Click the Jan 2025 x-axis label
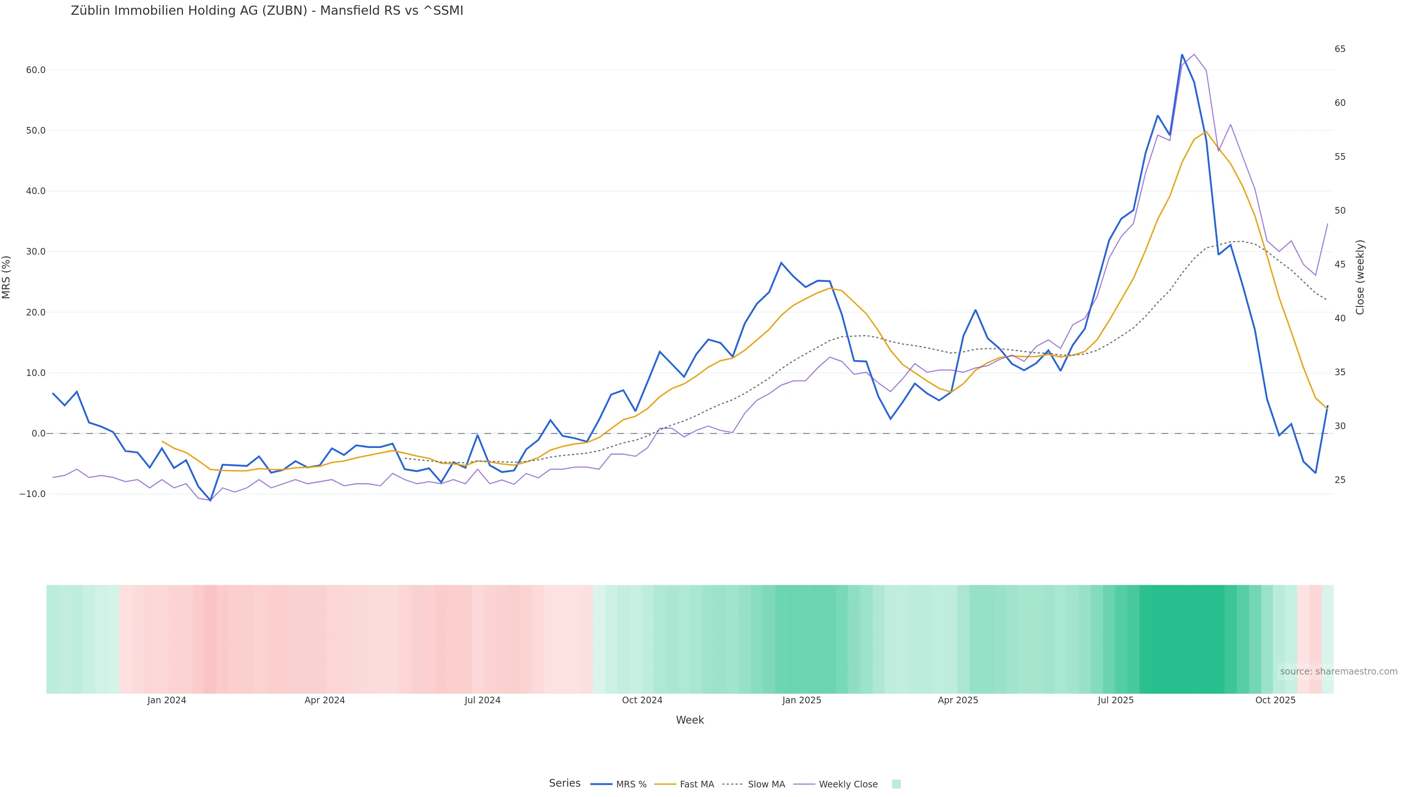The width and height of the screenshot is (1416, 797). 801,700
